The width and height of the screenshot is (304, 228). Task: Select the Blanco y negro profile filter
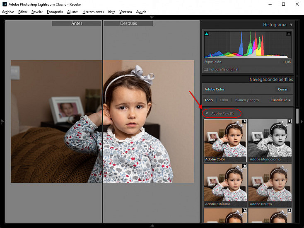[247, 100]
